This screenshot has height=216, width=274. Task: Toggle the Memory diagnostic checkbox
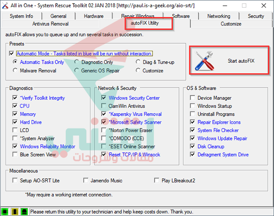click(x=15, y=114)
